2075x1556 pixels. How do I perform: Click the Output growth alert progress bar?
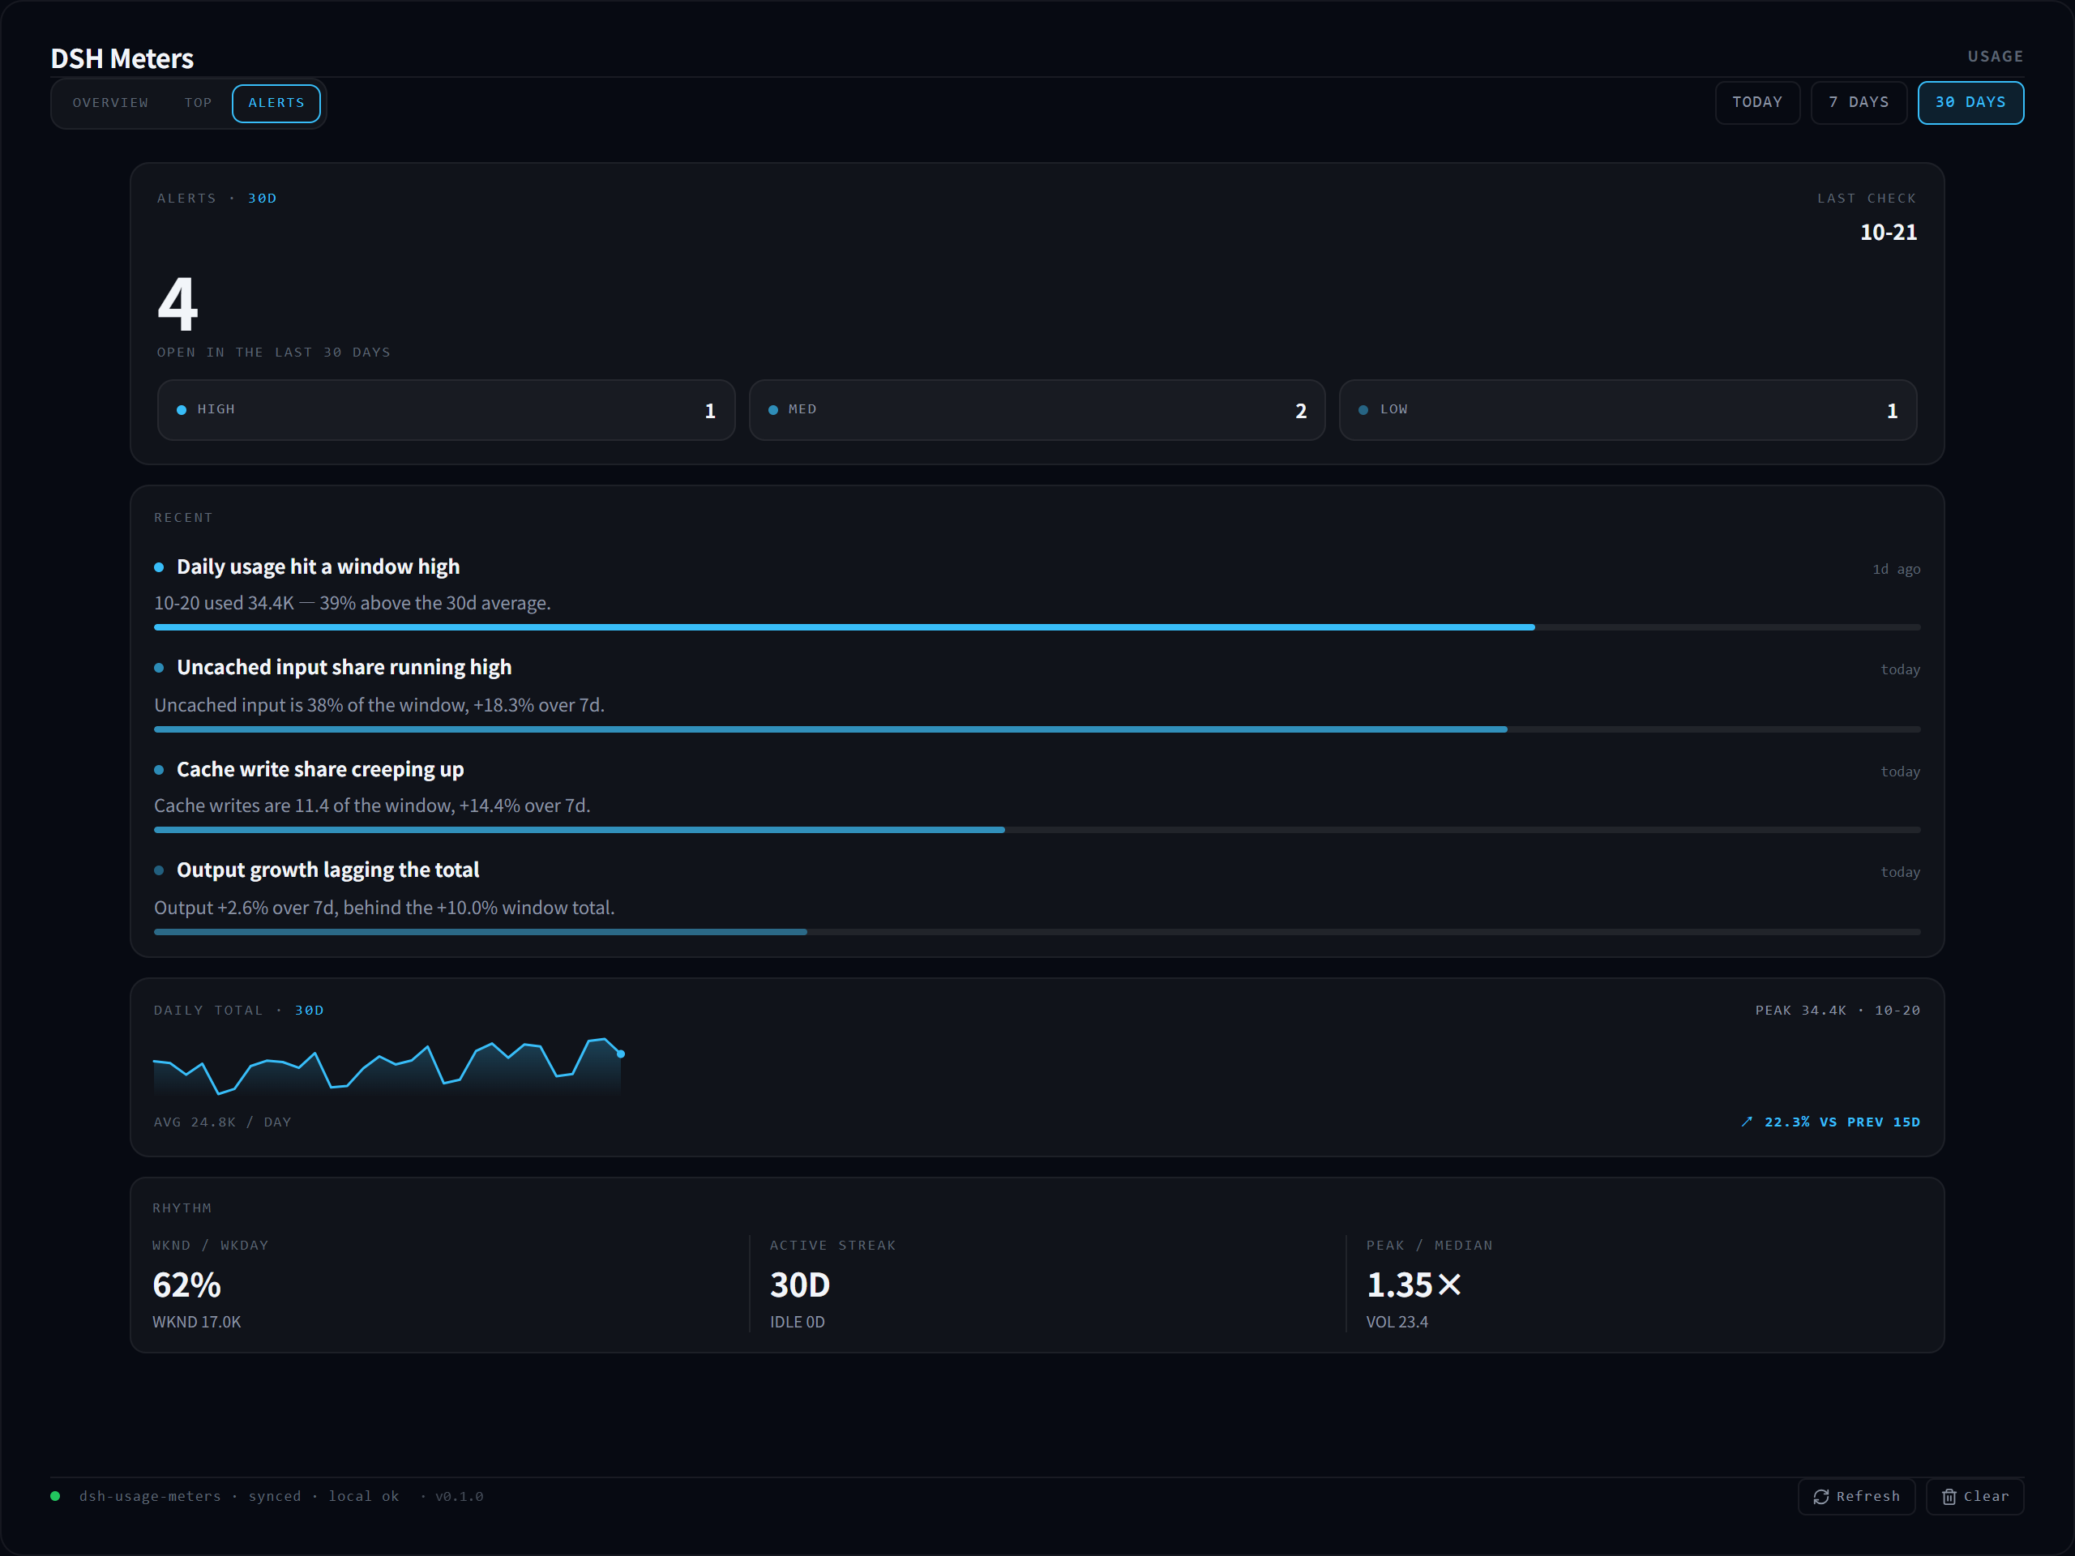click(1037, 931)
